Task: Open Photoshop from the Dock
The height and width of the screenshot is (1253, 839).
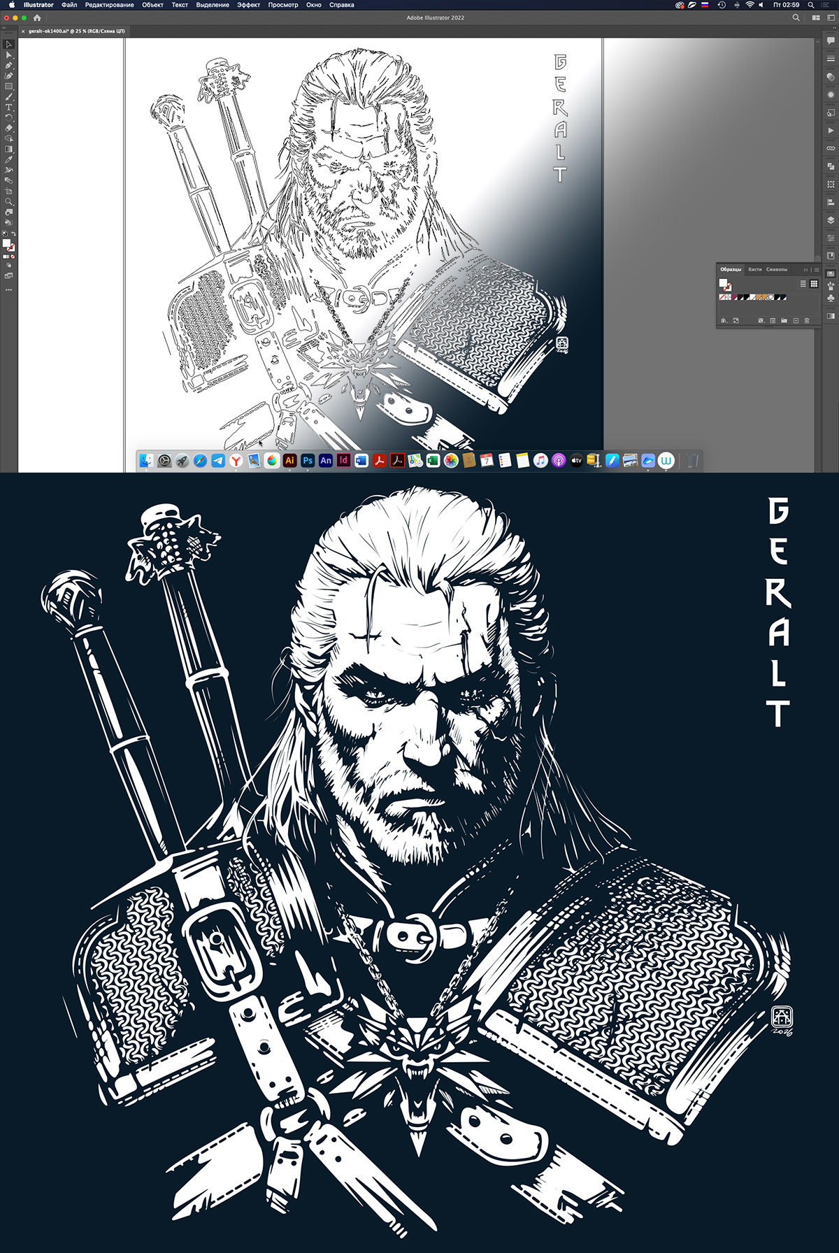Action: (308, 460)
